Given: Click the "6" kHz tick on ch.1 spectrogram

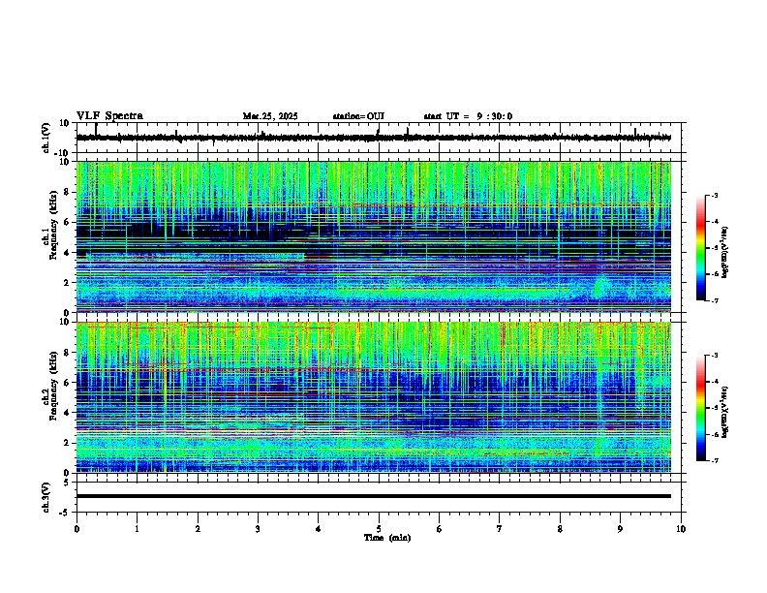Looking at the screenshot, I should click(69, 222).
